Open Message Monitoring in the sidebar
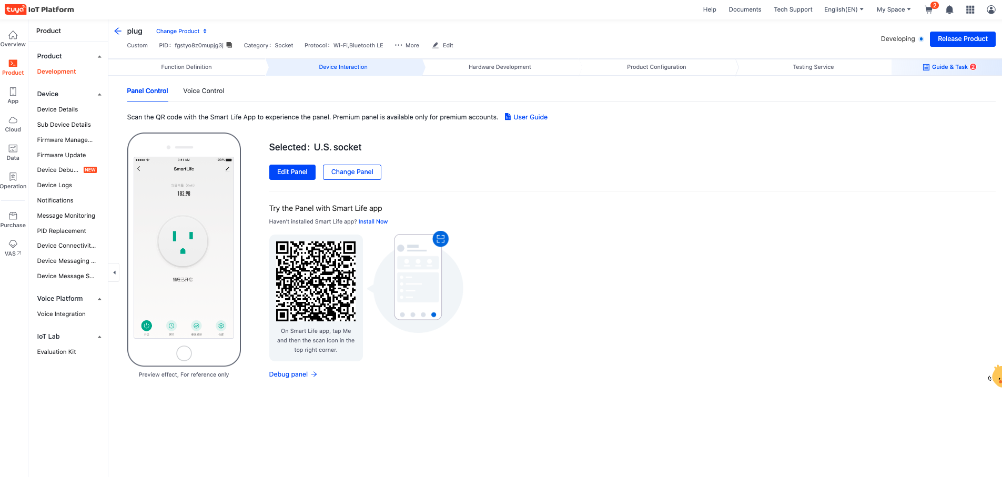This screenshot has height=477, width=1002. tap(66, 216)
